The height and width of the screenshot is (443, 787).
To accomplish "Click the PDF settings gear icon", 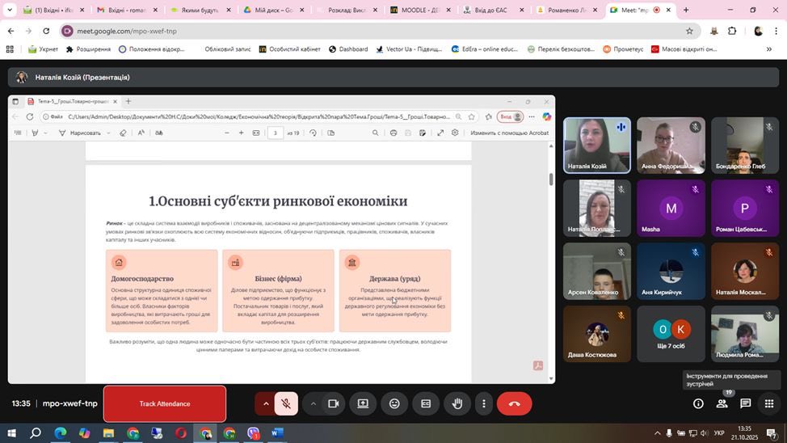I will (x=455, y=133).
